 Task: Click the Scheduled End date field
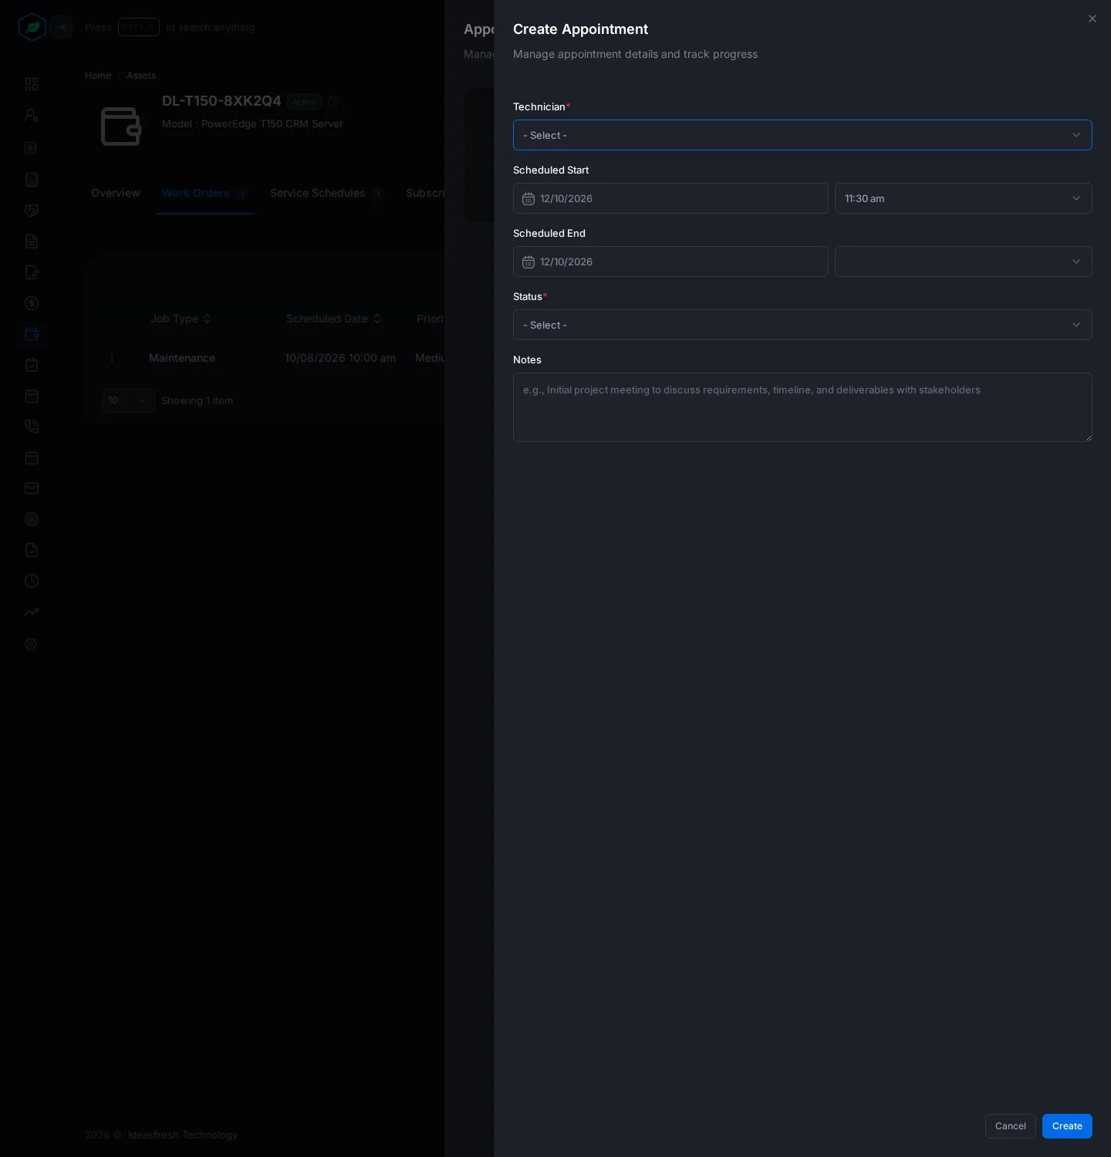(x=670, y=261)
